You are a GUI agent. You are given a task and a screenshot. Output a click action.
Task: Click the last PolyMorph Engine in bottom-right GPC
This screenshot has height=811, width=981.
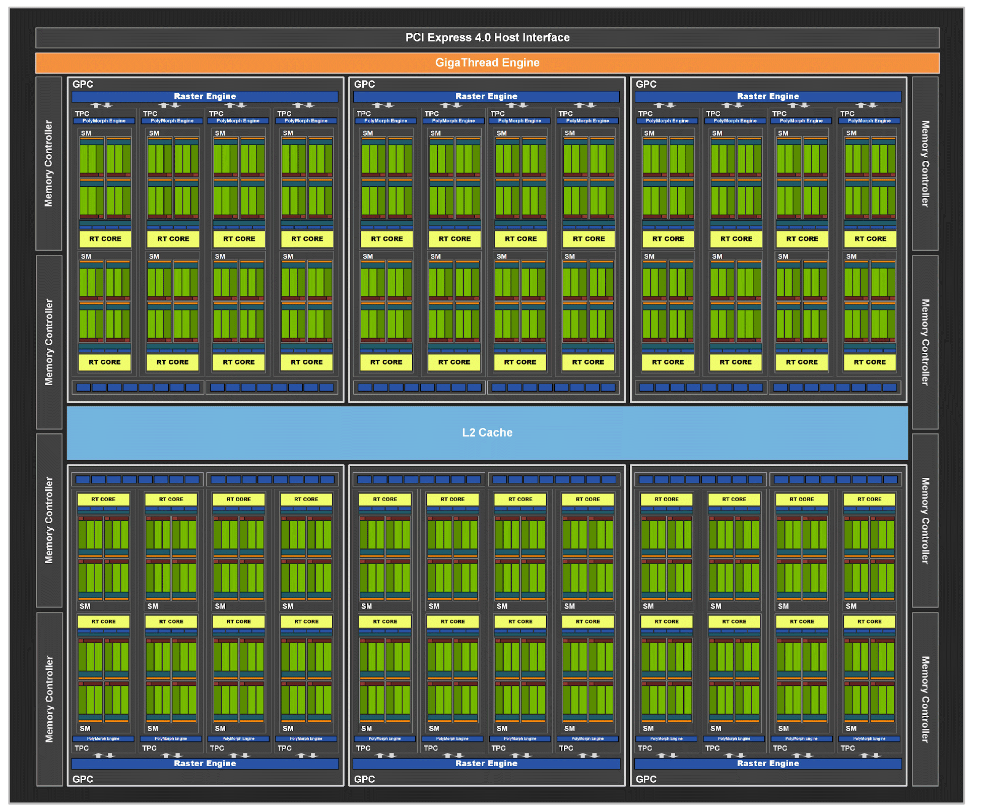pyautogui.click(x=869, y=739)
